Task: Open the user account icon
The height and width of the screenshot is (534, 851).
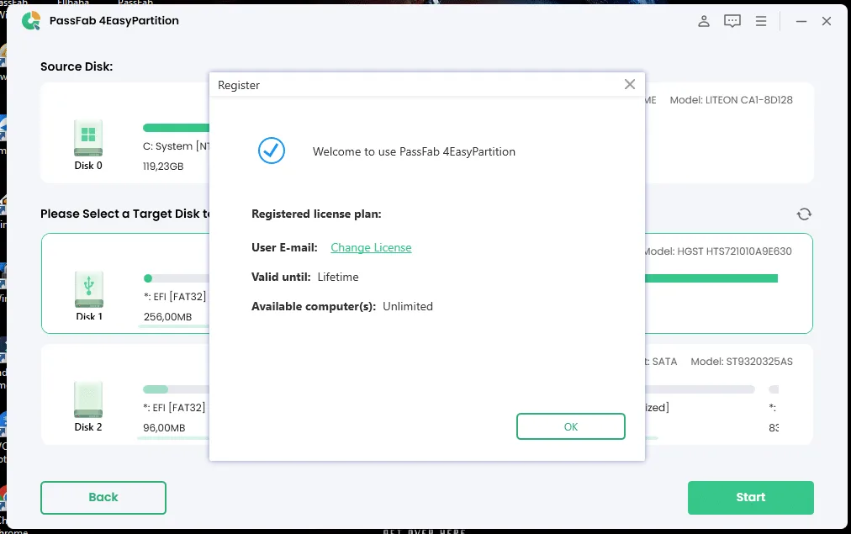Action: click(703, 21)
